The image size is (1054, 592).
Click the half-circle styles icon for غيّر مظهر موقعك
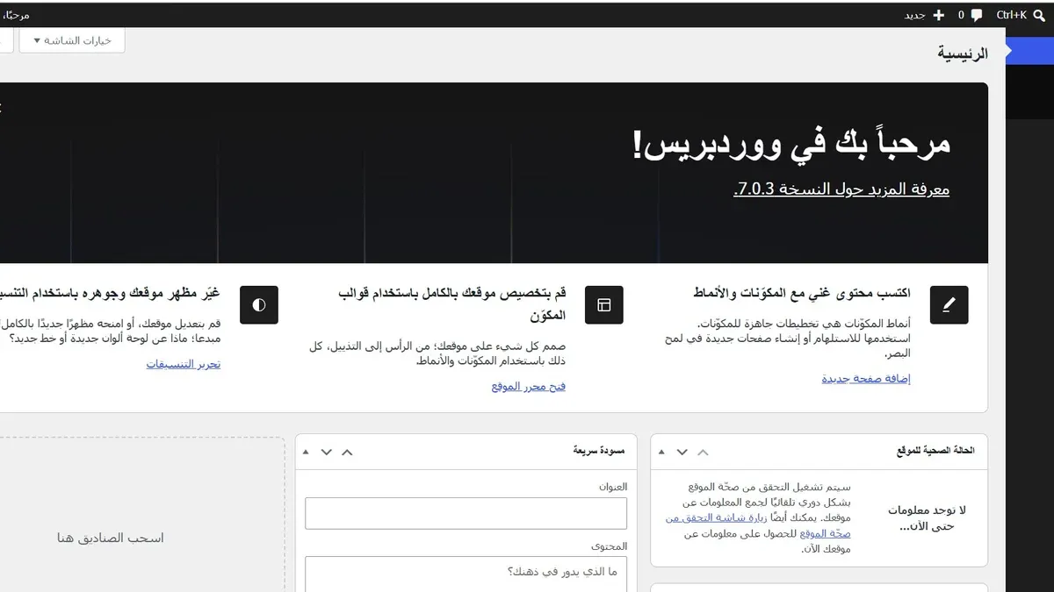pos(259,305)
